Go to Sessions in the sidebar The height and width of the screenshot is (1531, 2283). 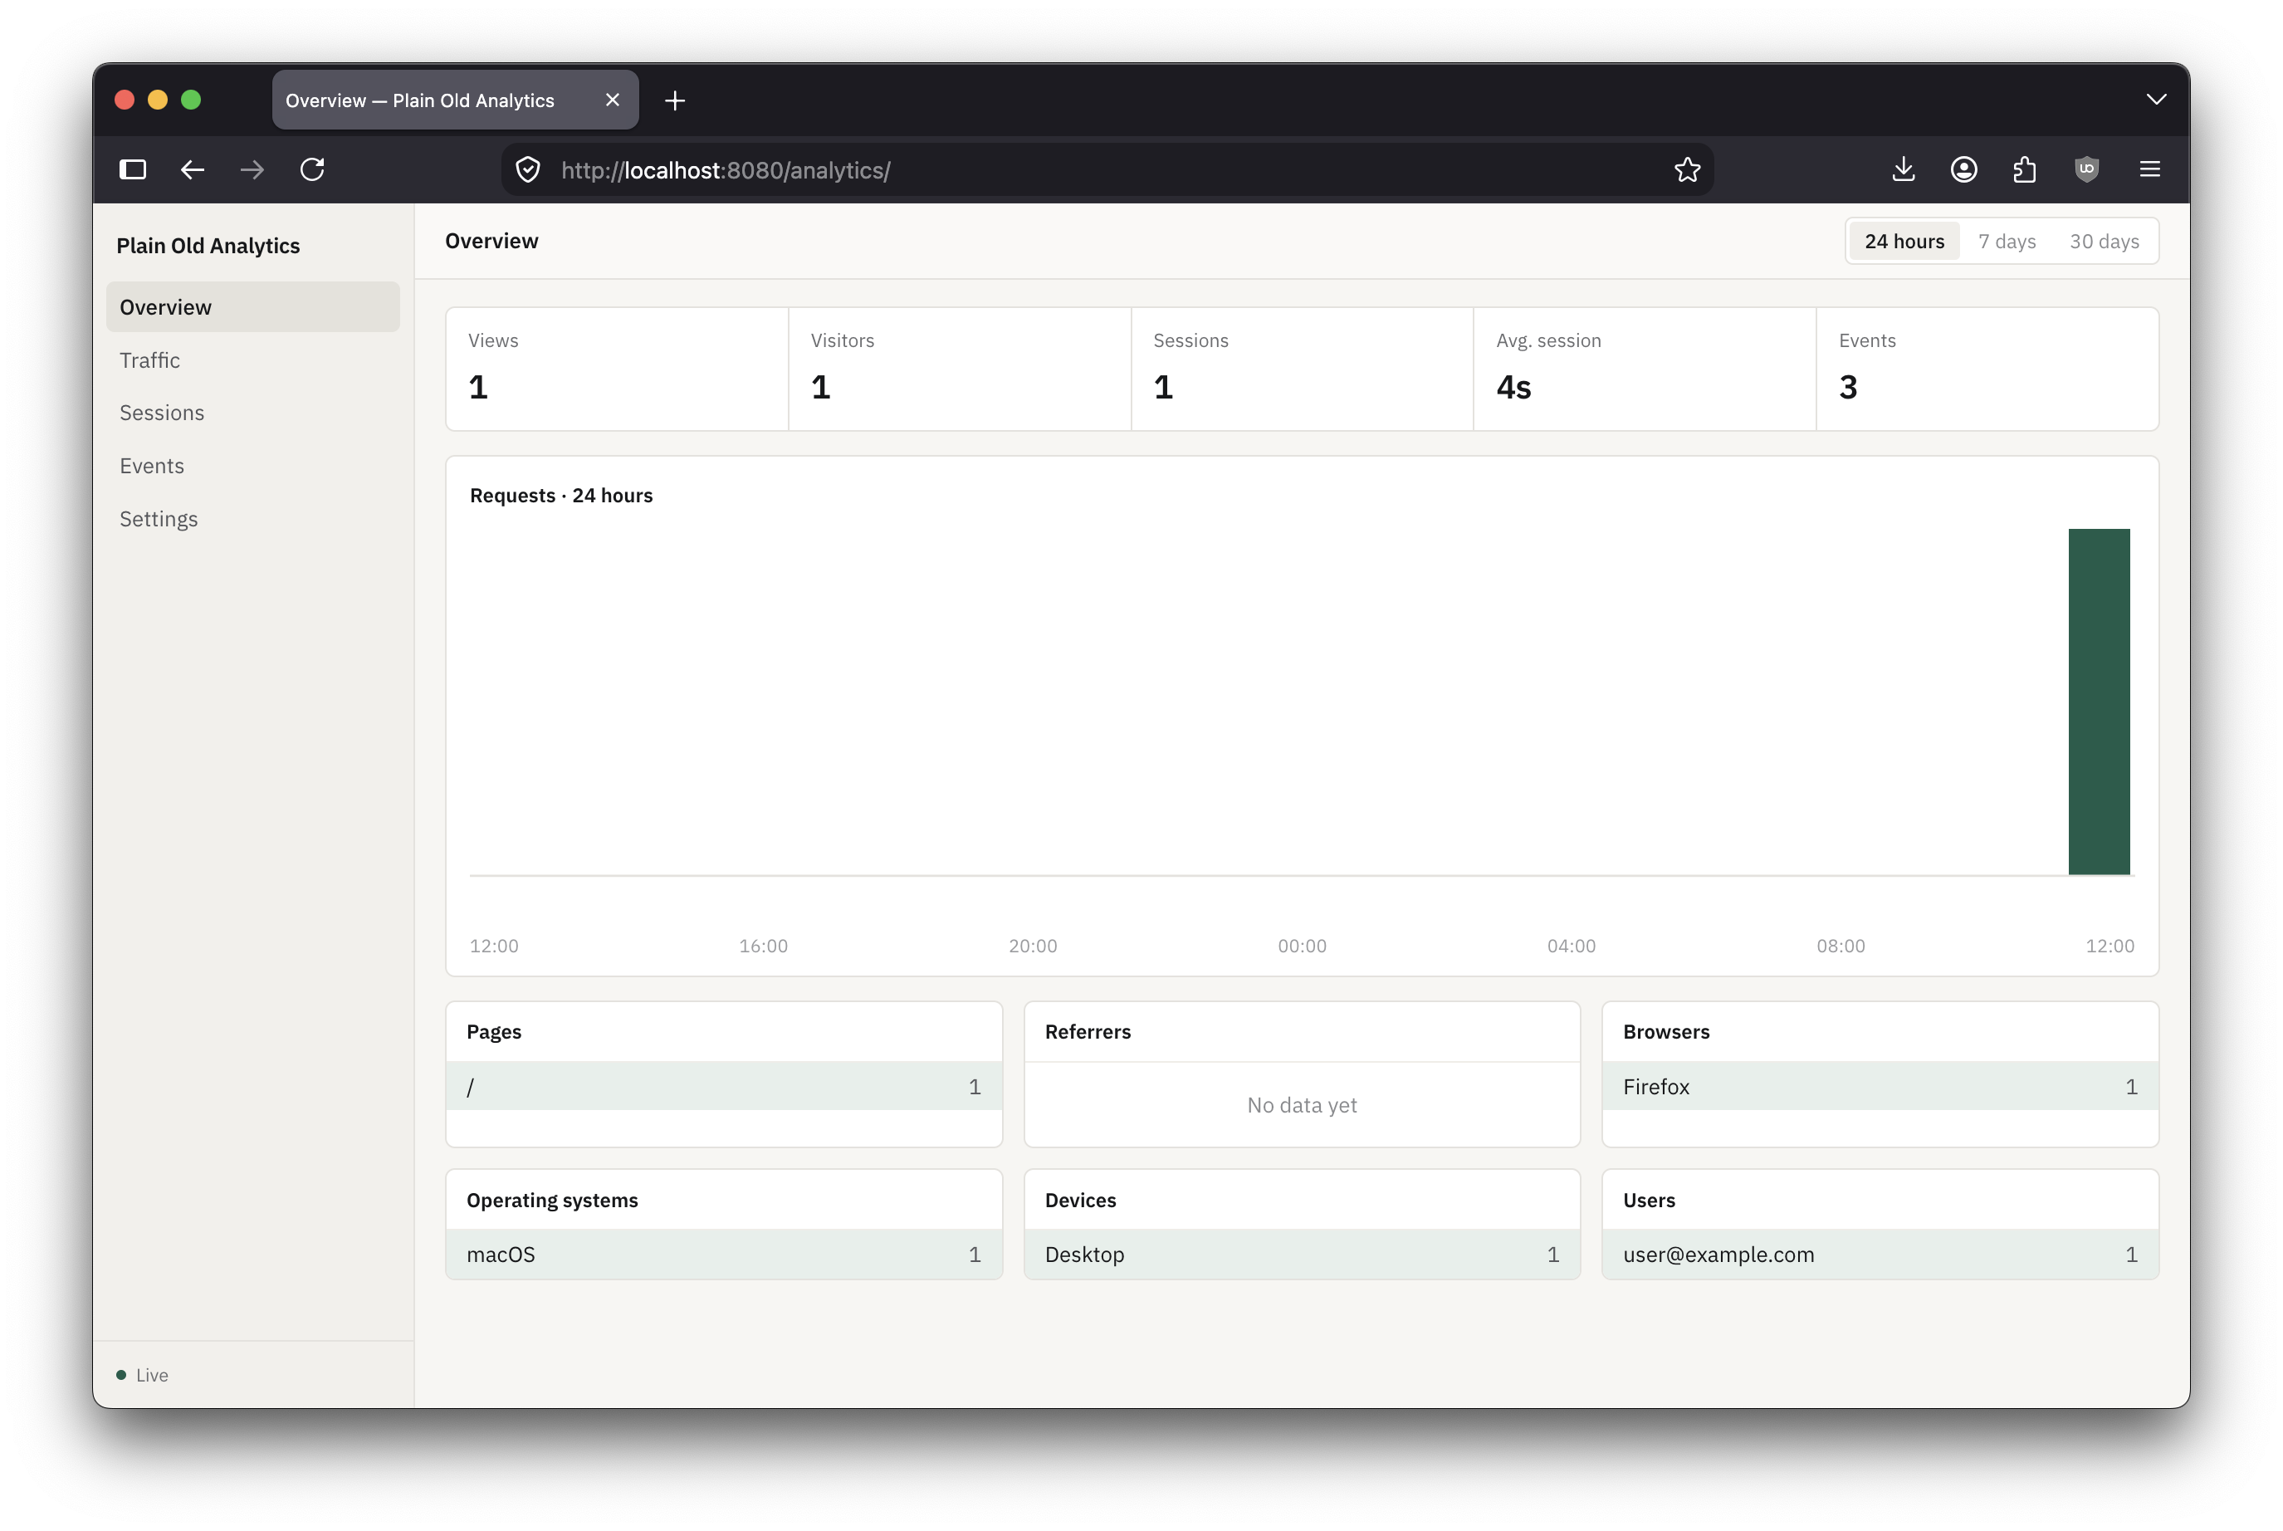pyautogui.click(x=253, y=413)
